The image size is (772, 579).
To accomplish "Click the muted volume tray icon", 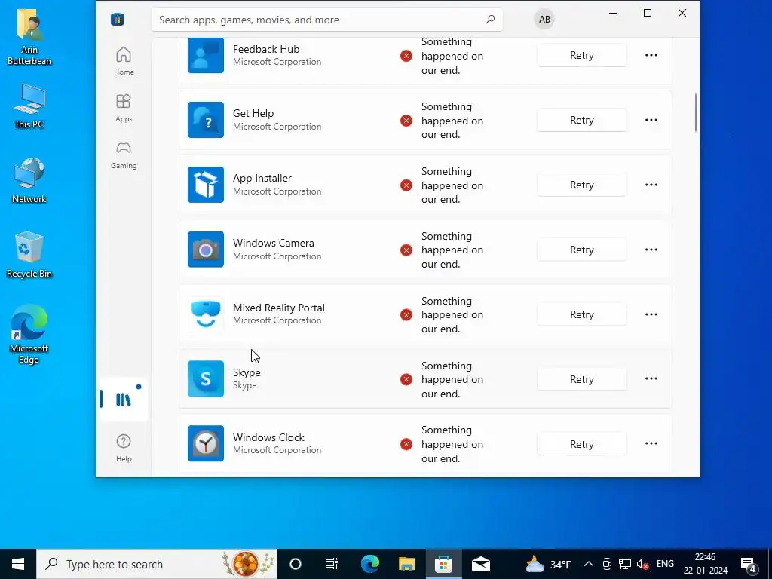I will point(642,564).
